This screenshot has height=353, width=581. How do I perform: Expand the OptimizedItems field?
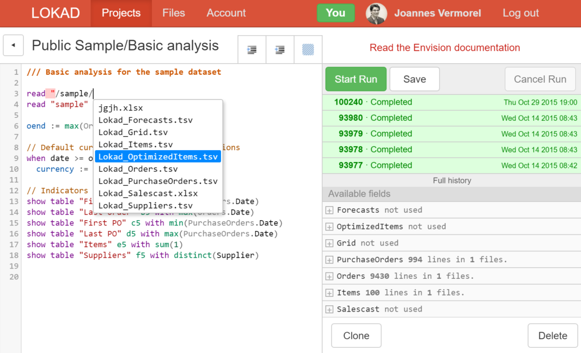tap(329, 227)
